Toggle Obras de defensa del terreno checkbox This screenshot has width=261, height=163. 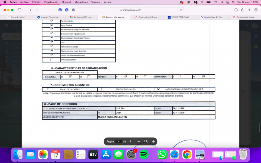click(x=52, y=55)
